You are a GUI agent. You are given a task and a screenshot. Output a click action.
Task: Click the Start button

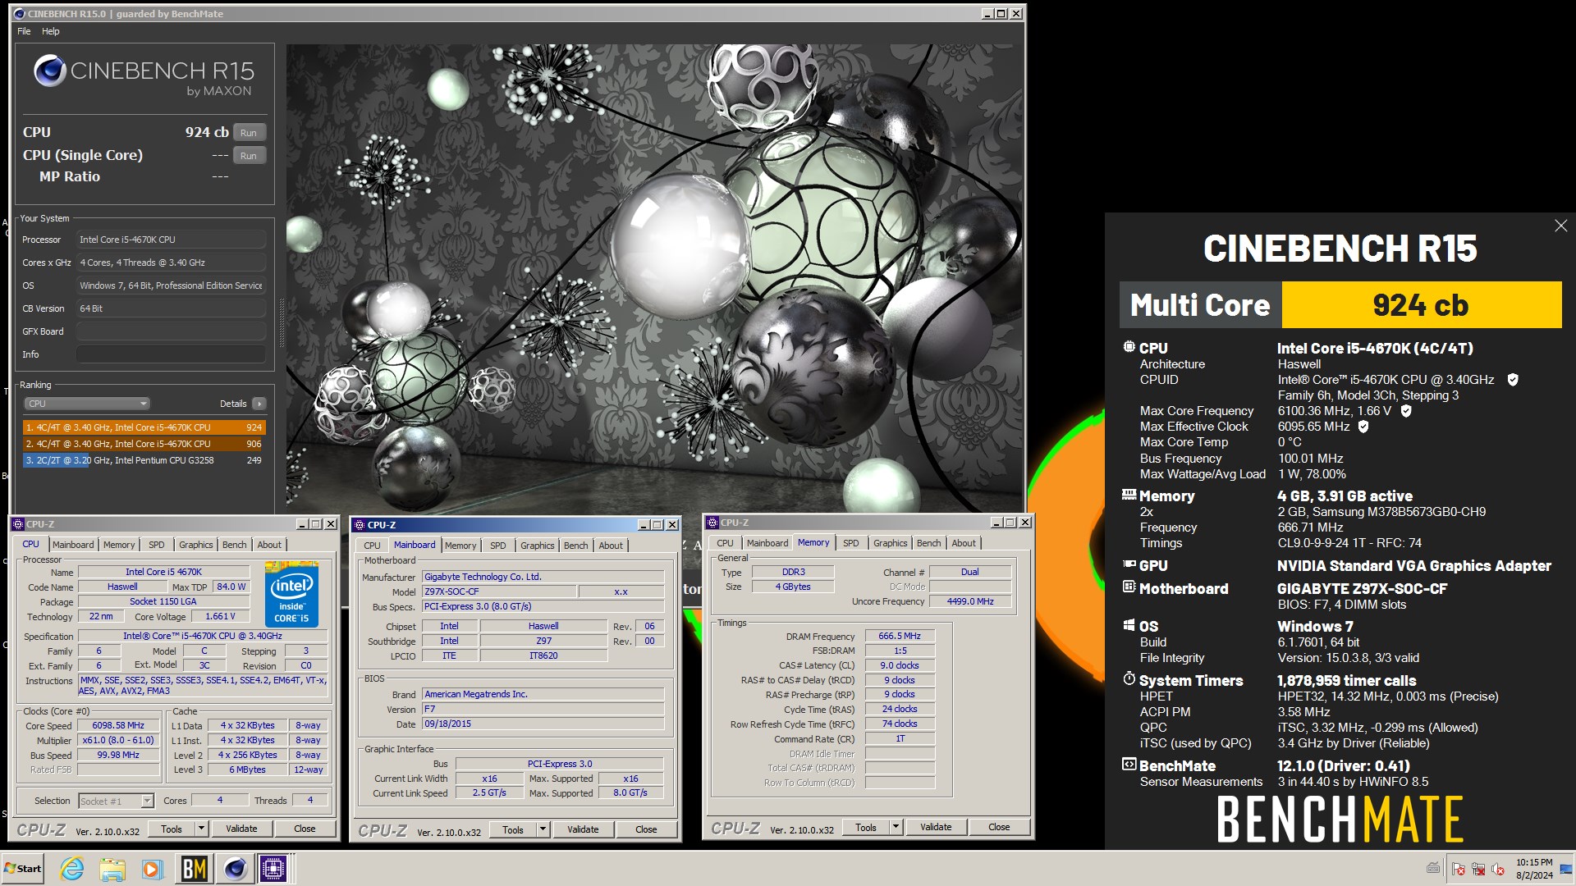(x=23, y=868)
